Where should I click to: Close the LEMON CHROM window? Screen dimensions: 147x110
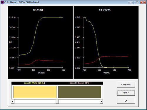[x=143, y=2]
